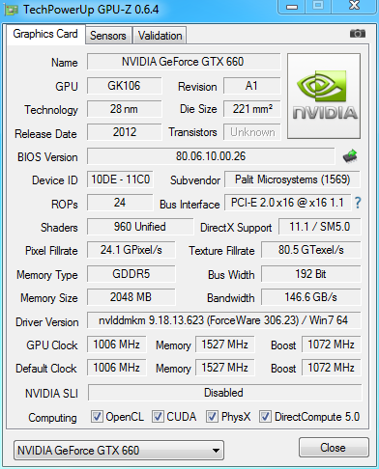Viewport: 379px width, 469px height.
Task: Open the GPU selection dropdown
Action: point(119,451)
